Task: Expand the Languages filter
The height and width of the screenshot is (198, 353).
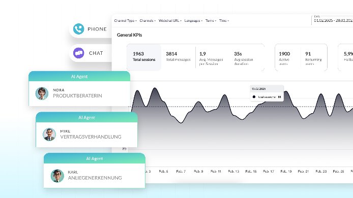Action: click(x=193, y=21)
